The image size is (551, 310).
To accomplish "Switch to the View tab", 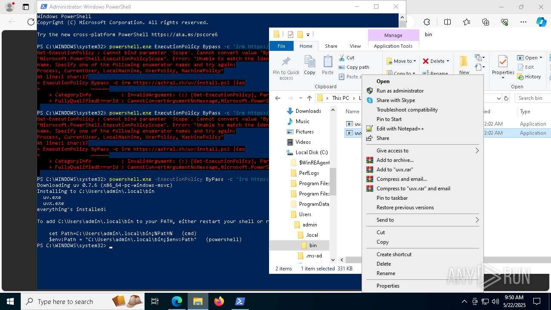I will (x=355, y=46).
